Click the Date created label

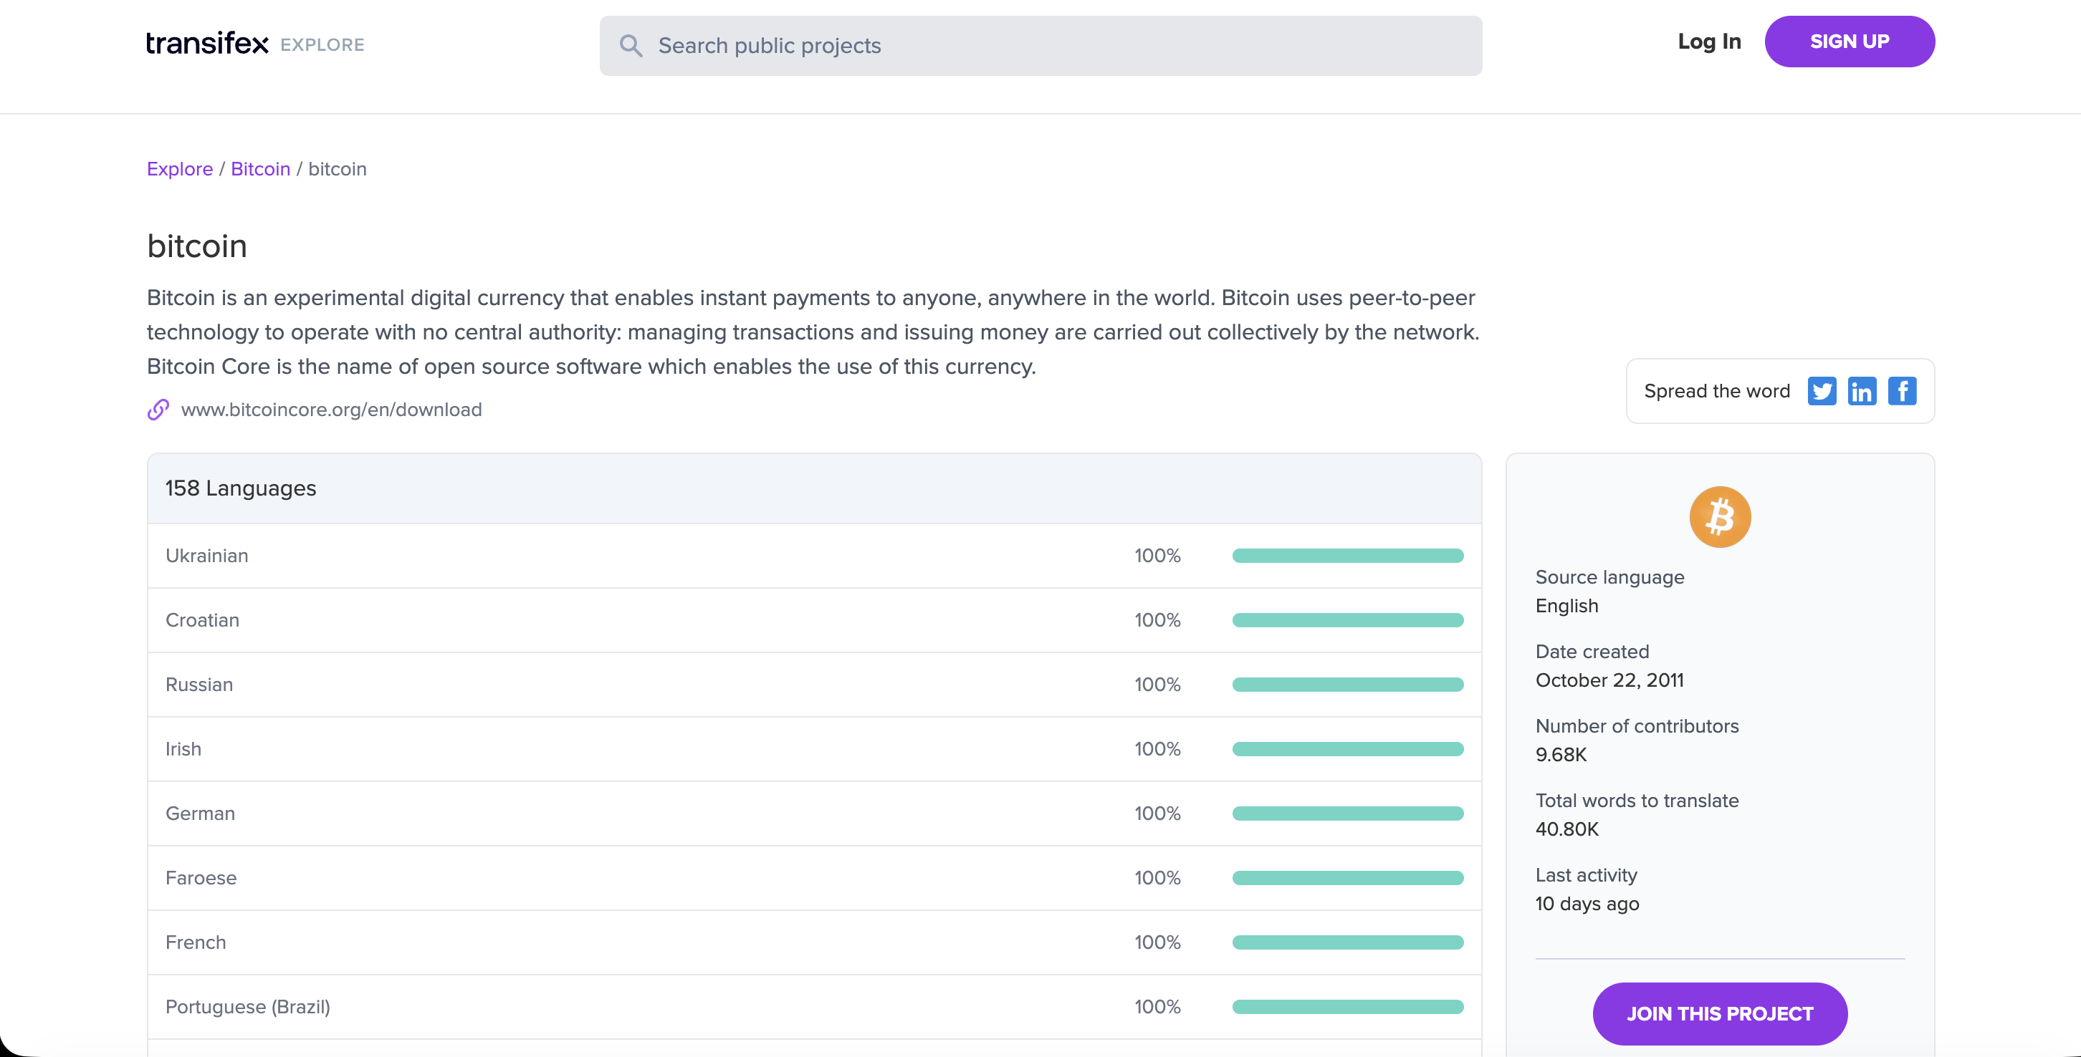[x=1592, y=652]
